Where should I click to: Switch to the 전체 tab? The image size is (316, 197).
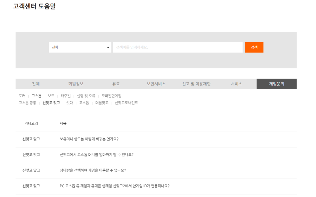(x=36, y=84)
